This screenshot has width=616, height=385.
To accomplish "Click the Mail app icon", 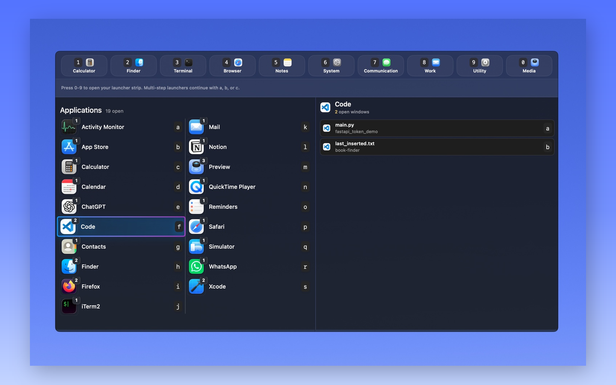I will click(196, 127).
